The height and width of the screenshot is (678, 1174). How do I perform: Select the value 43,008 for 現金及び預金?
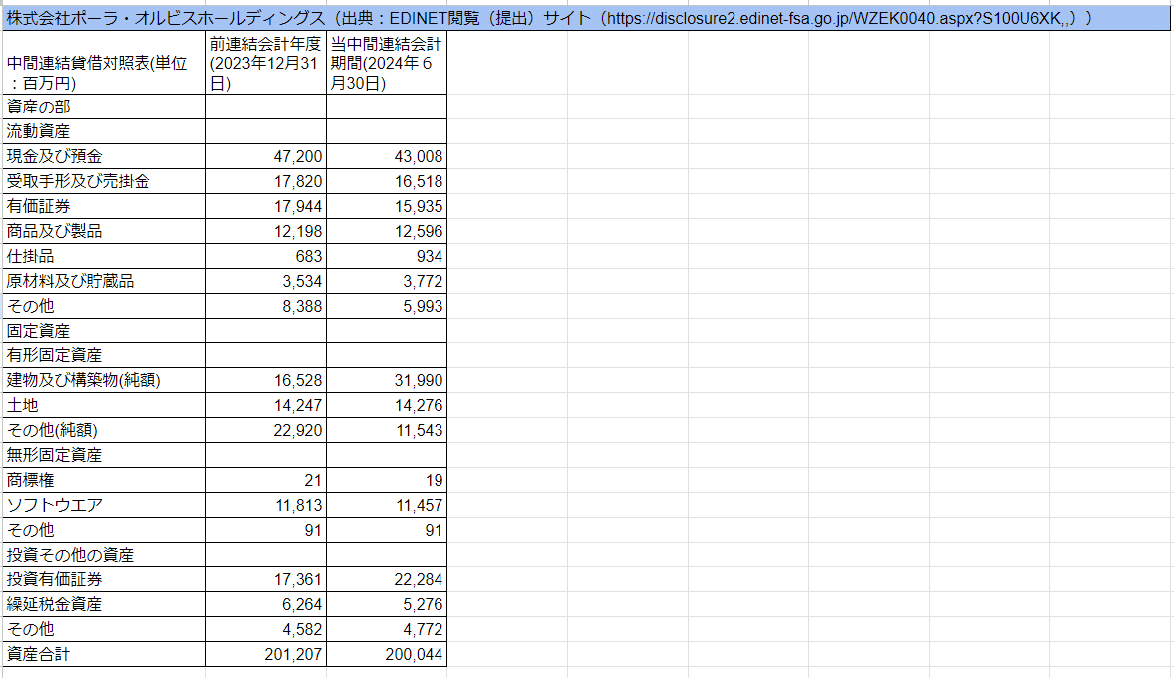[x=387, y=156]
